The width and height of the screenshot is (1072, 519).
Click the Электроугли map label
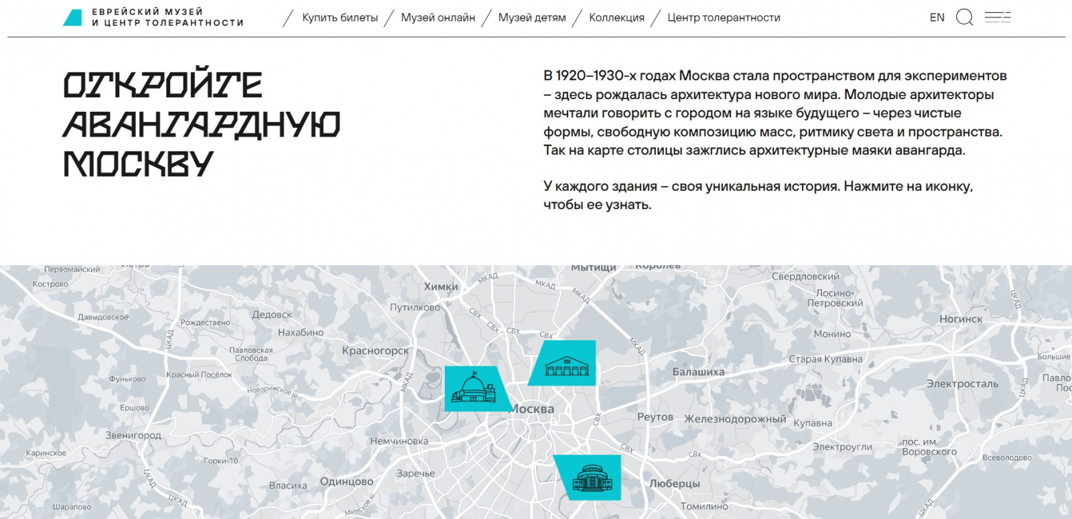tap(842, 447)
